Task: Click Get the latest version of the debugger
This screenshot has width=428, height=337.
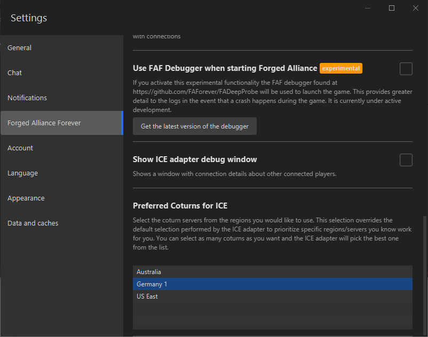Action: click(x=195, y=126)
